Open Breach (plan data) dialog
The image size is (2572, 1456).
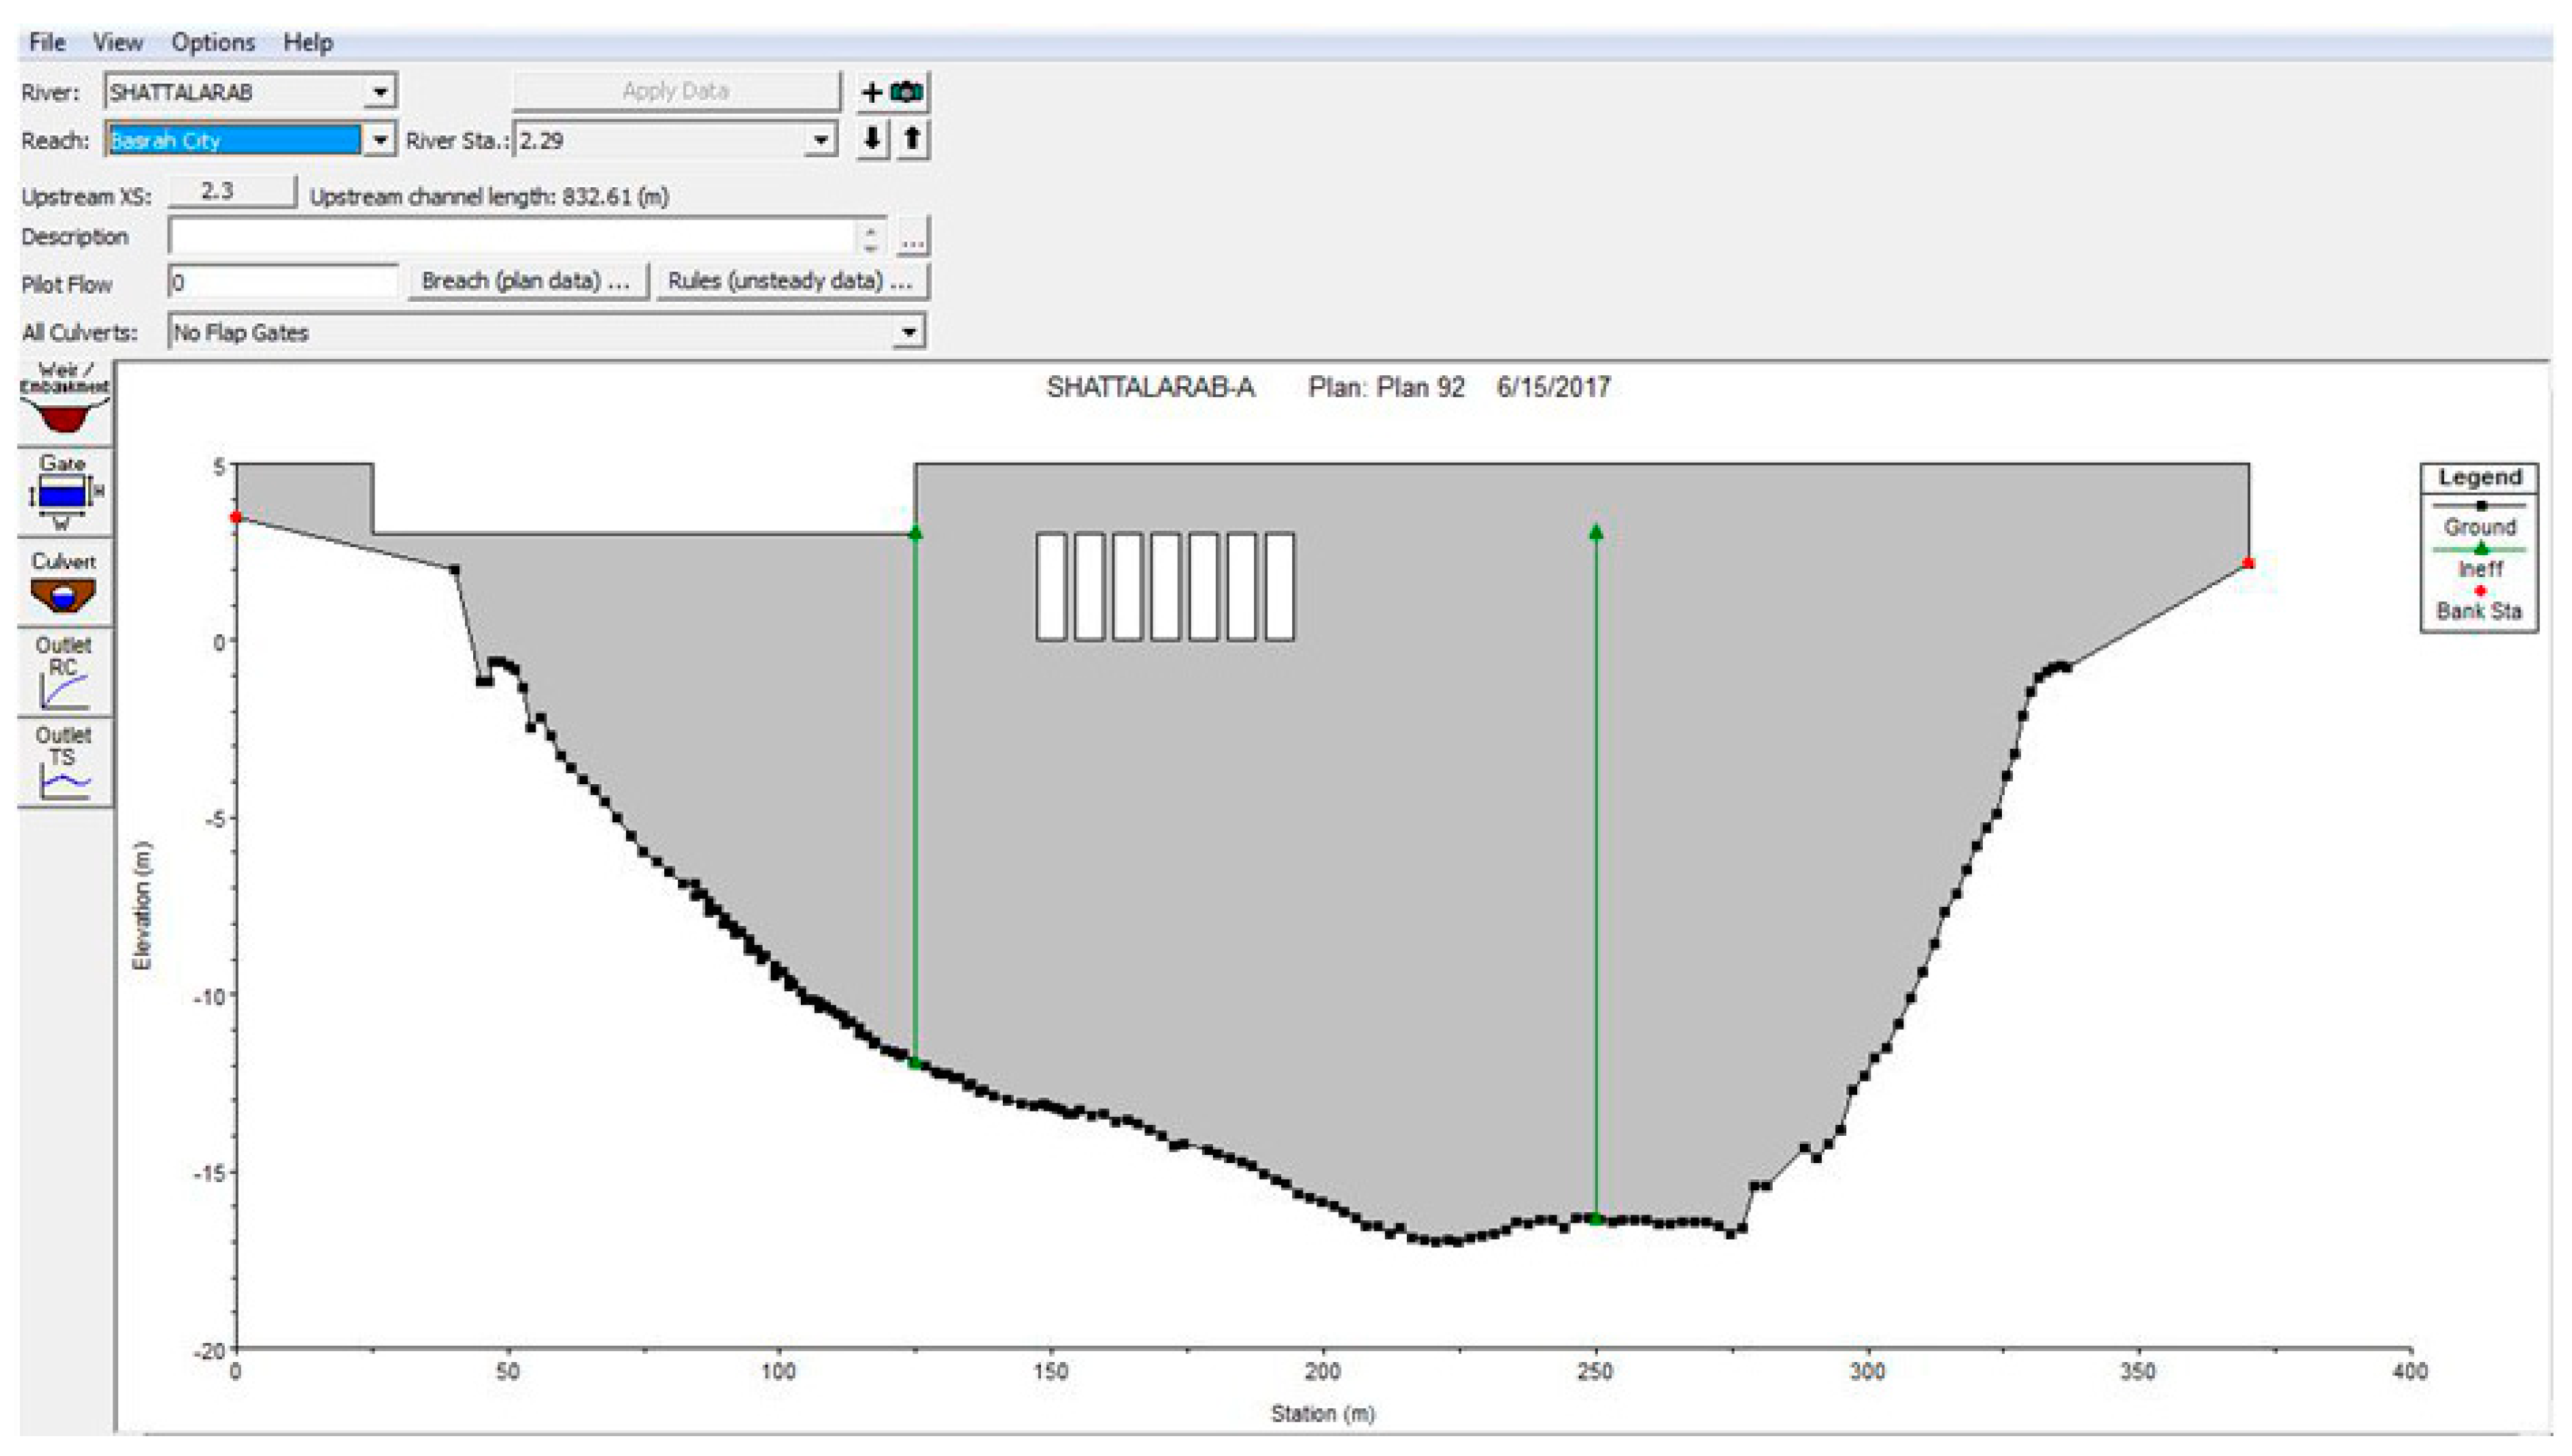pyautogui.click(x=527, y=281)
